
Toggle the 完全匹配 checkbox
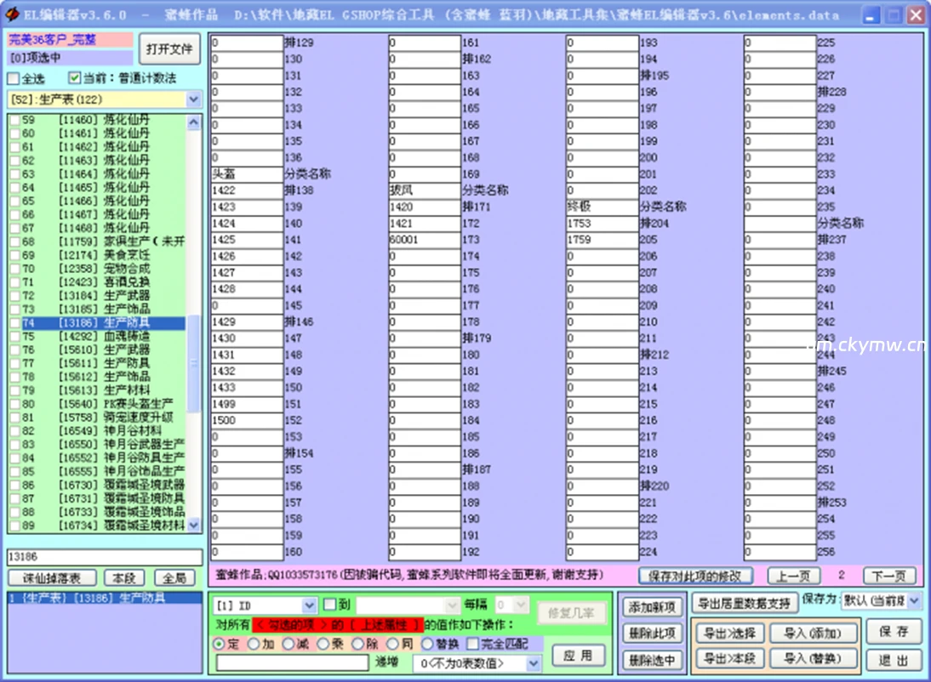click(472, 644)
